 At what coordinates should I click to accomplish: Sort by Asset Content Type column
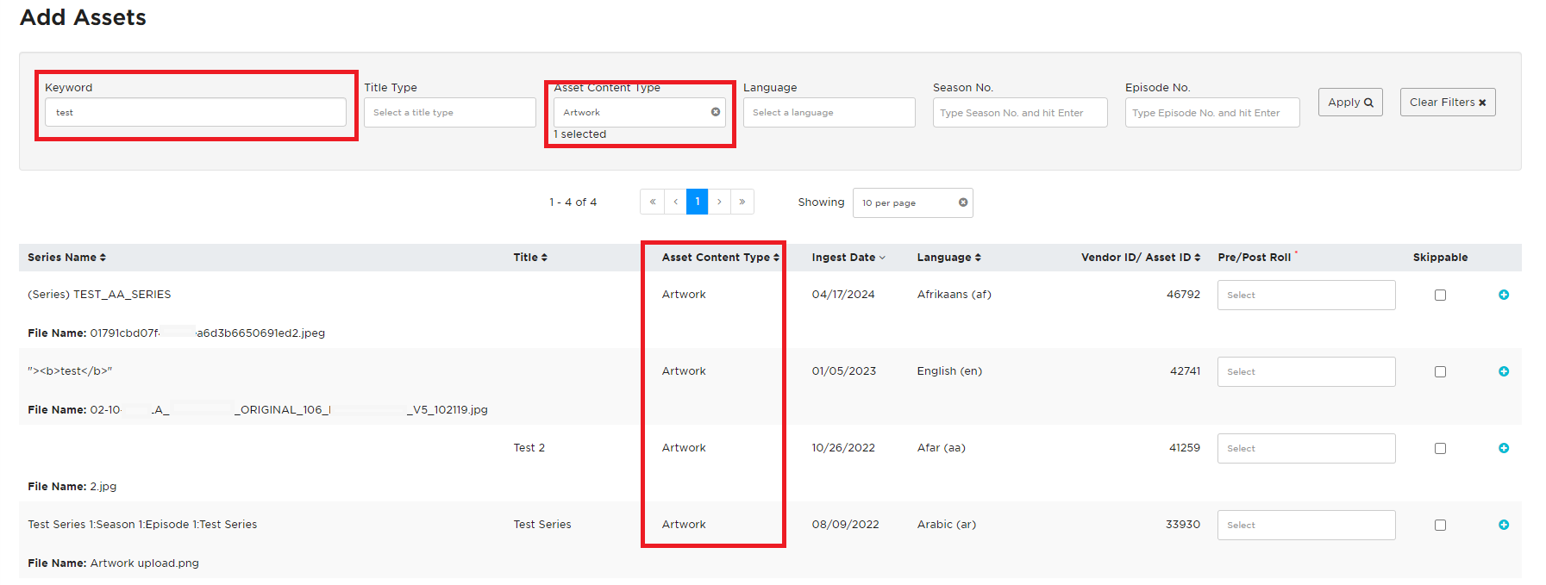click(721, 258)
